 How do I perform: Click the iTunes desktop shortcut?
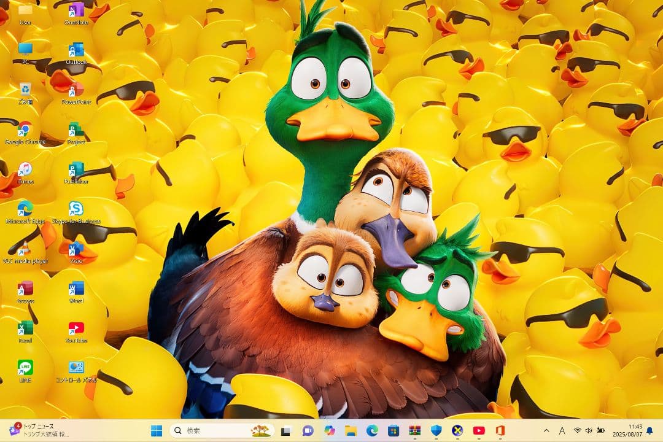tap(25, 170)
